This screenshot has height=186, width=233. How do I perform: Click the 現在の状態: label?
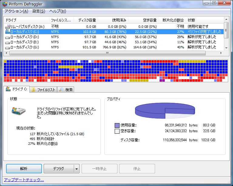26,128
